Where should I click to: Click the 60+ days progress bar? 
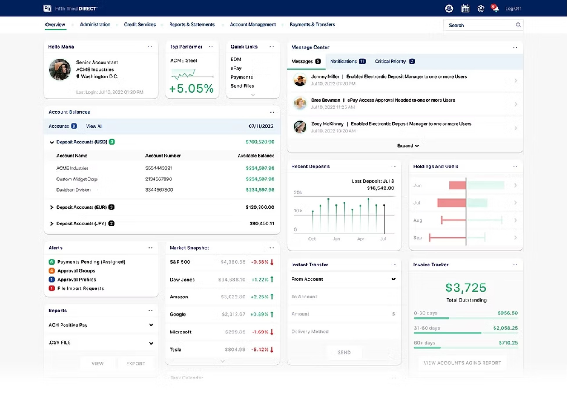click(x=466, y=348)
